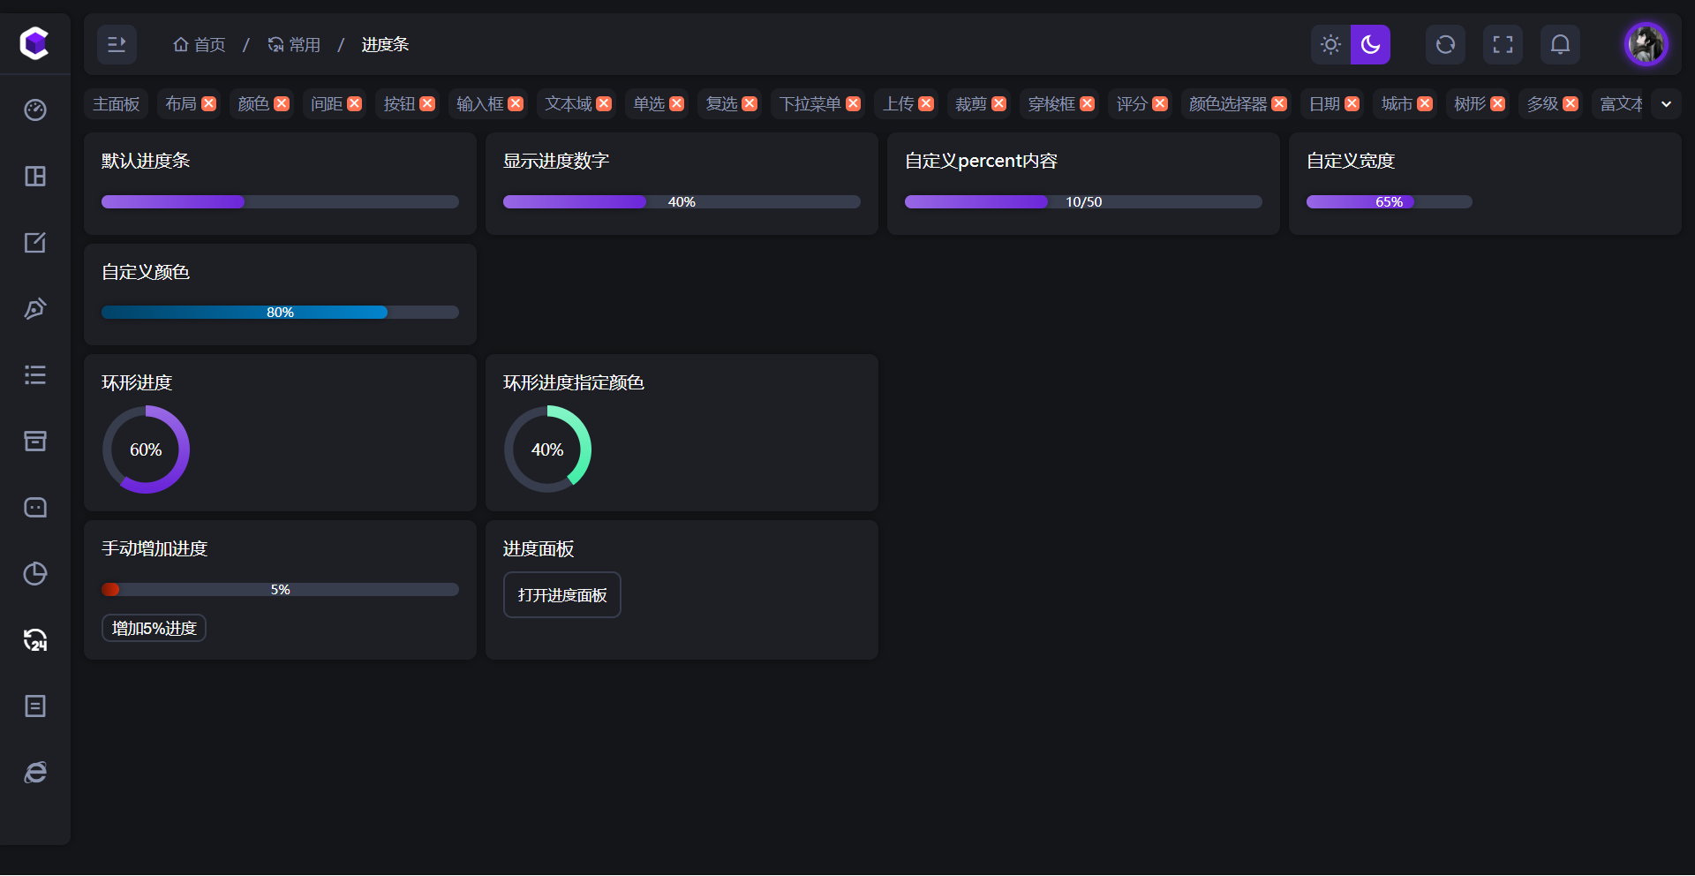Open the layout grid sidebar icon
This screenshot has height=876, width=1695.
(x=35, y=176)
